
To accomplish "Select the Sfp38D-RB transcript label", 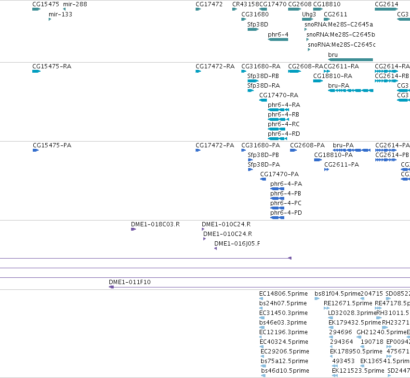I will point(263,76).
